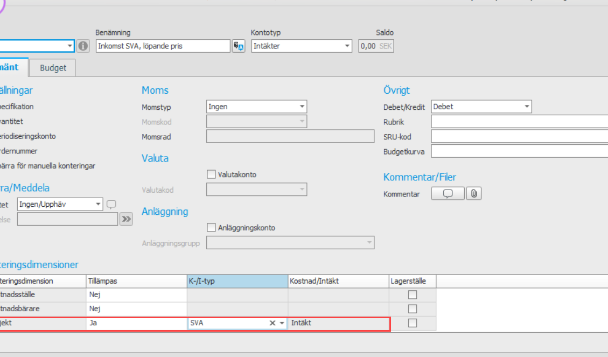Select the general tab left of Budget
The image size is (608, 357).
13,67
